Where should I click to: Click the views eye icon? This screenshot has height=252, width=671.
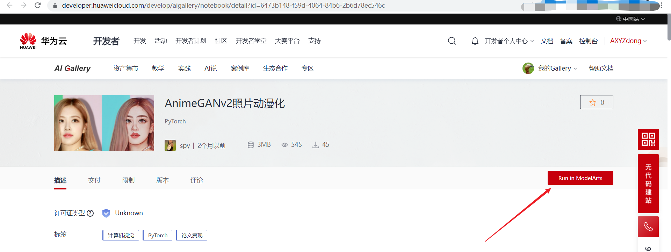pos(285,145)
